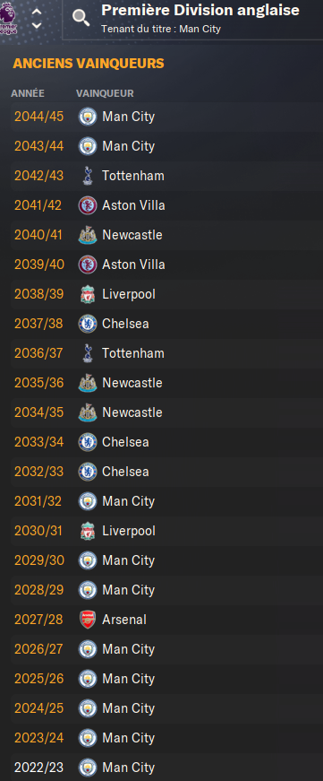The height and width of the screenshot is (781, 323).
Task: Open Chelsea name in the 2032/33 row
Action: click(125, 472)
